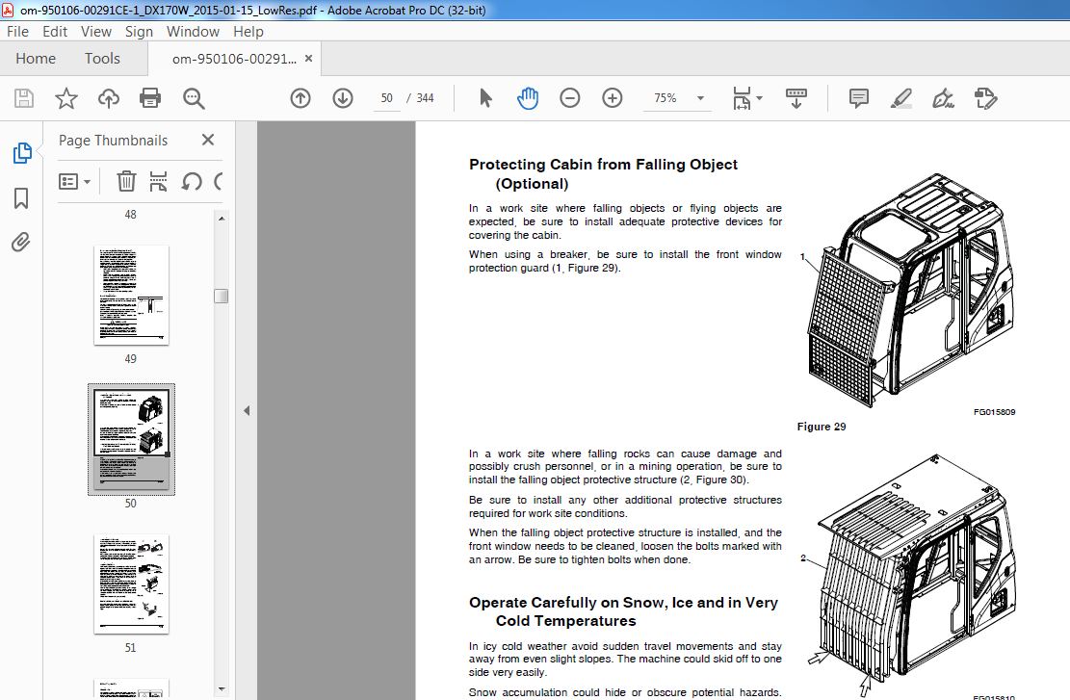Collapse the navigation pane arrow

pos(247,411)
